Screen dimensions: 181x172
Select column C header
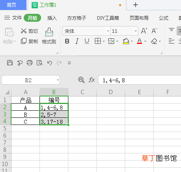tap(83, 92)
